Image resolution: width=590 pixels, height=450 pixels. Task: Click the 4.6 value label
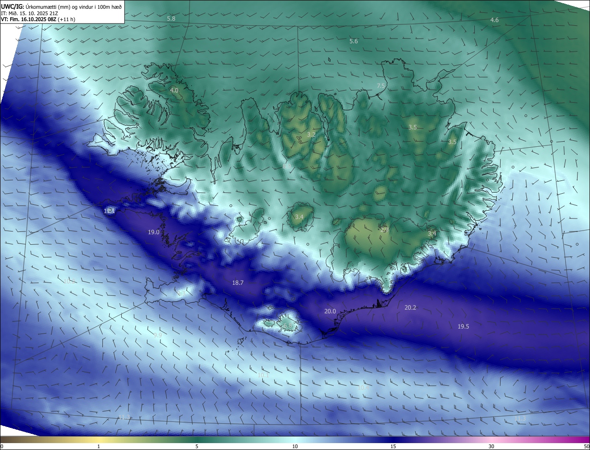tap(495, 20)
